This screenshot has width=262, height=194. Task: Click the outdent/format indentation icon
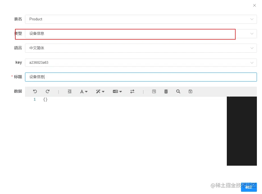point(70,91)
